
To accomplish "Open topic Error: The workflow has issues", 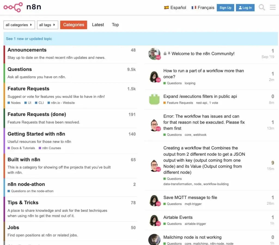I will coord(204,122).
